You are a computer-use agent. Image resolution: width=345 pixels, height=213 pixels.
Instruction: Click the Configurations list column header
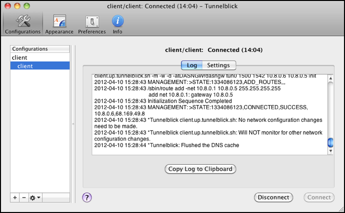(x=40, y=49)
